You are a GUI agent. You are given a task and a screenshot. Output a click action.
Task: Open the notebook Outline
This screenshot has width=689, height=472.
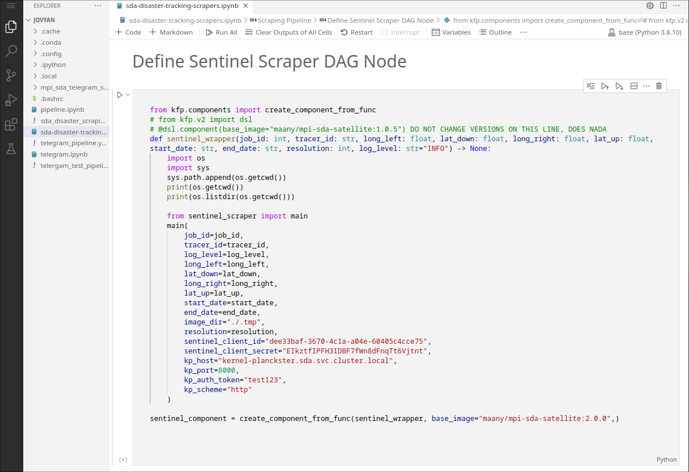[x=495, y=32]
